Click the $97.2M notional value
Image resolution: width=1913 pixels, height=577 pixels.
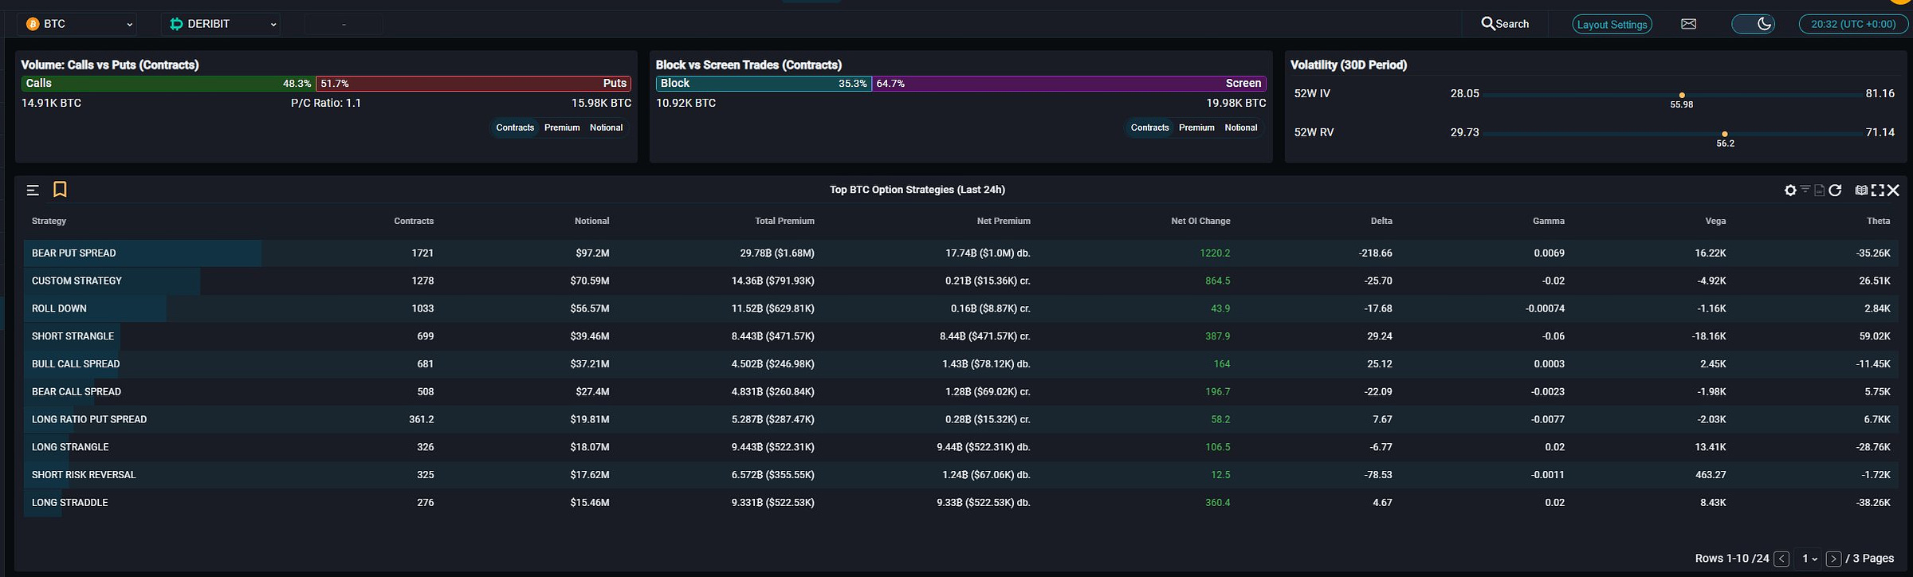592,253
